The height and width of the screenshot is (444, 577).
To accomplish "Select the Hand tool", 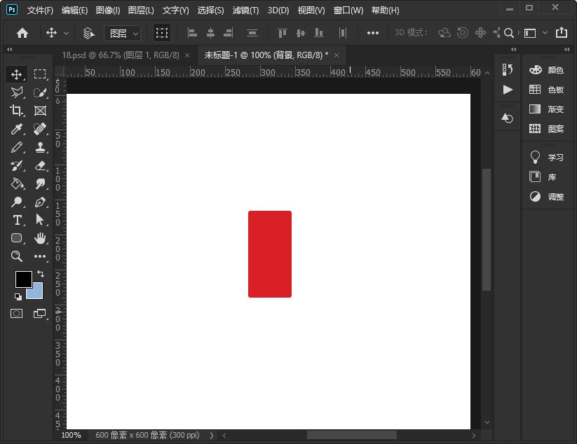I will (40, 238).
